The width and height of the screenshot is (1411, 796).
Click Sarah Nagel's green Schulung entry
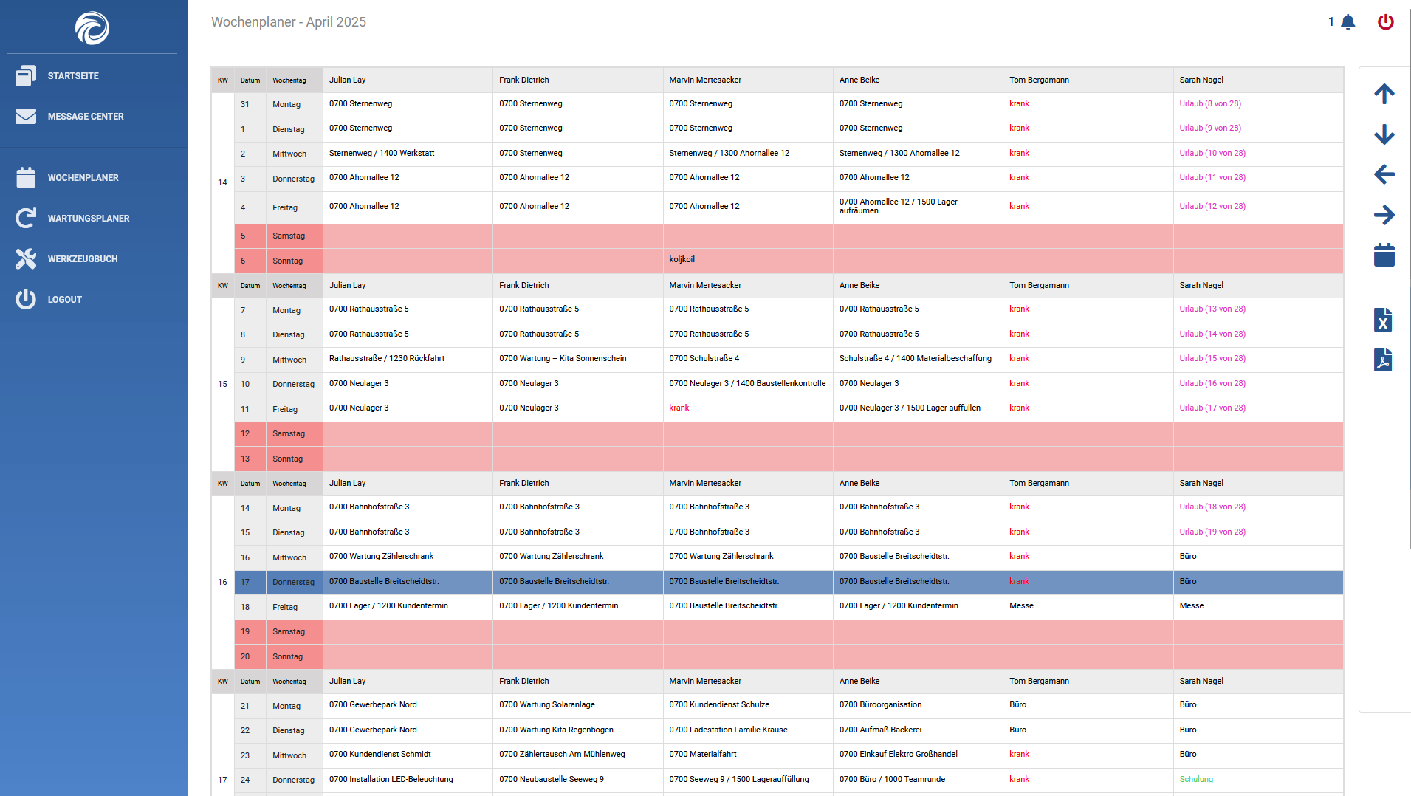pyautogui.click(x=1195, y=780)
